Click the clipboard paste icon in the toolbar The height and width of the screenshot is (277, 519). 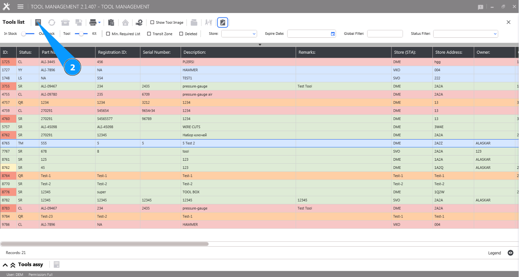click(111, 23)
